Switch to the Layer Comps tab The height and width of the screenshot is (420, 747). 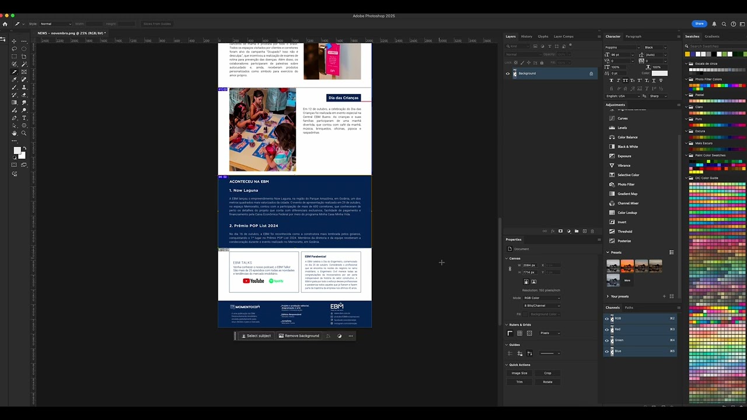tap(564, 36)
